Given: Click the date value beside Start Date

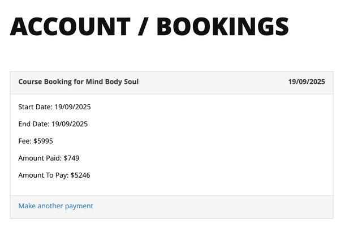Looking at the screenshot, I should [72, 107].
